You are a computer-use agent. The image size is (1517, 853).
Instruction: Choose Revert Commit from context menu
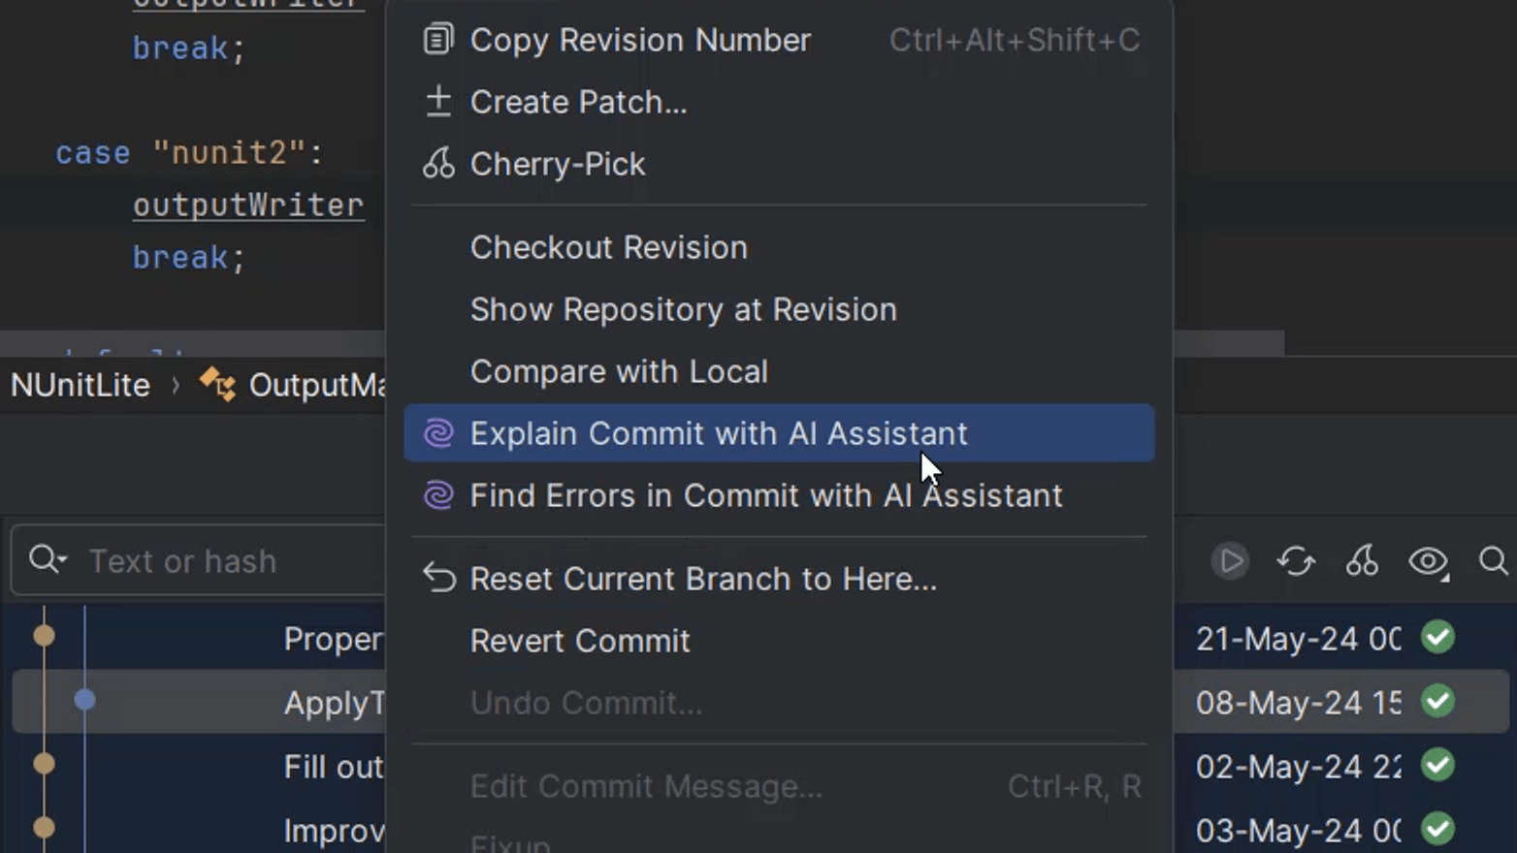tap(579, 641)
